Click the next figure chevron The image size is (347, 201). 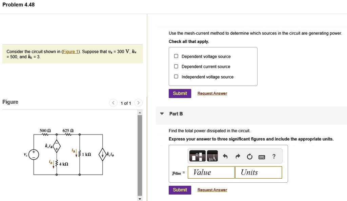click(x=138, y=103)
